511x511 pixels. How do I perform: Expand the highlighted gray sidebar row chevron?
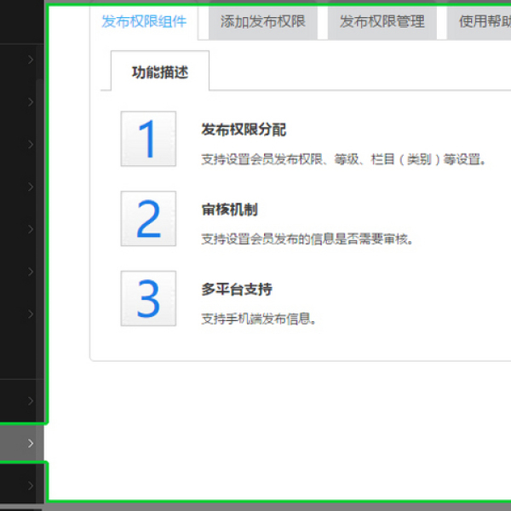coord(31,443)
